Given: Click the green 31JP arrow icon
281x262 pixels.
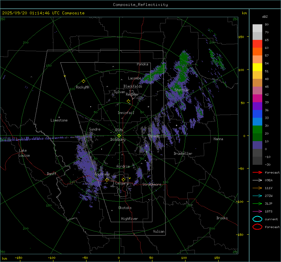Looking at the screenshot, I should pyautogui.click(x=257, y=203).
